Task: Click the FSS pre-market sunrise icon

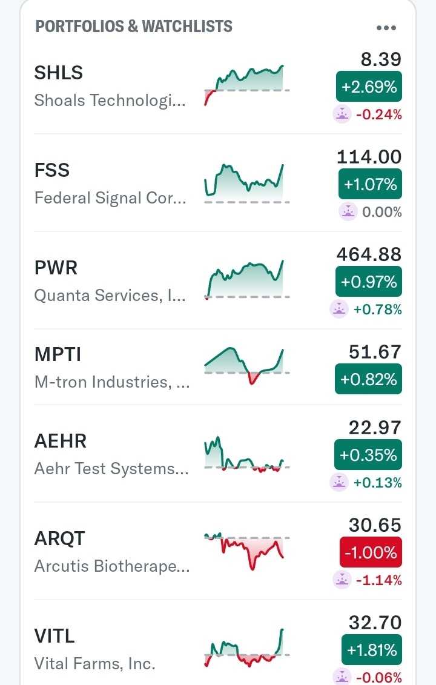Action: click(348, 211)
